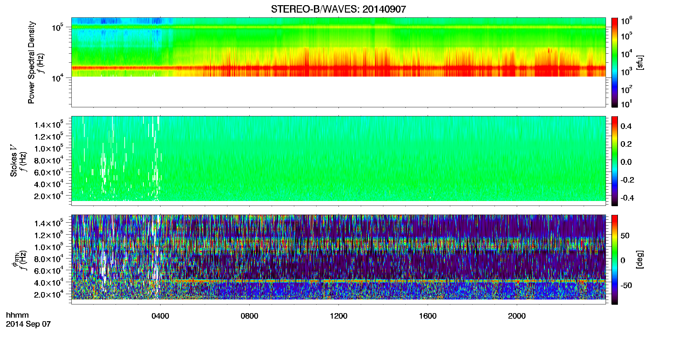677x349 pixels.
Task: Click the degrees color bar of the bottom panel
Action: 614,259
